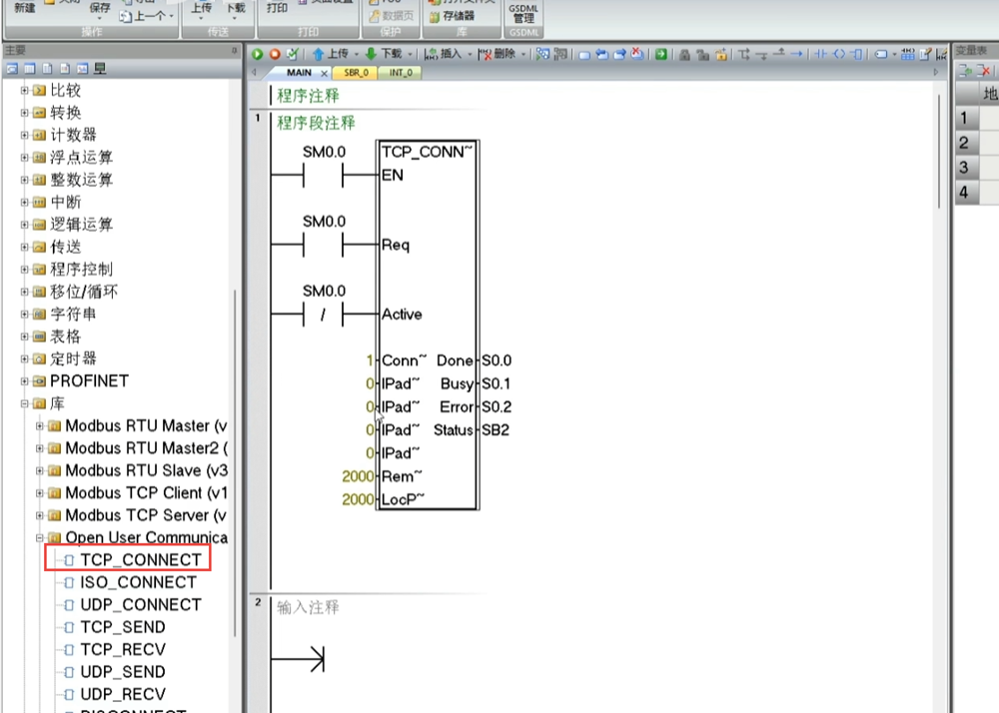Collapse the 库 libraries folder
The height and width of the screenshot is (713, 999).
tap(25, 403)
